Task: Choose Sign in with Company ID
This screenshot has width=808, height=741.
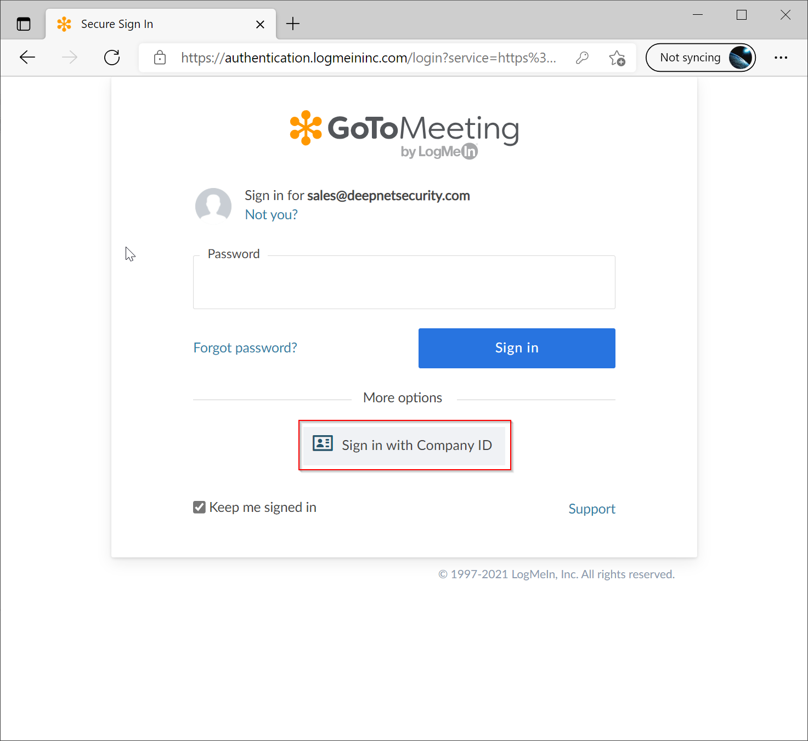Action: click(x=404, y=445)
